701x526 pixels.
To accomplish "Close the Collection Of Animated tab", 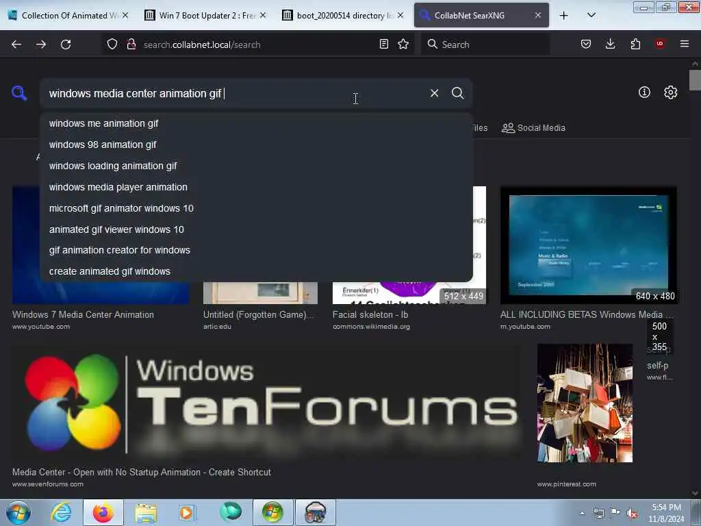I will [125, 15].
